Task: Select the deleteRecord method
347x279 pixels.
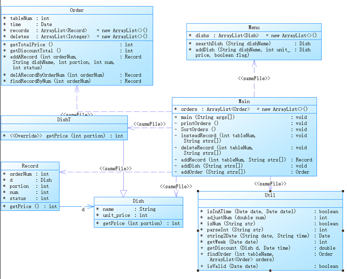Action: (241, 150)
